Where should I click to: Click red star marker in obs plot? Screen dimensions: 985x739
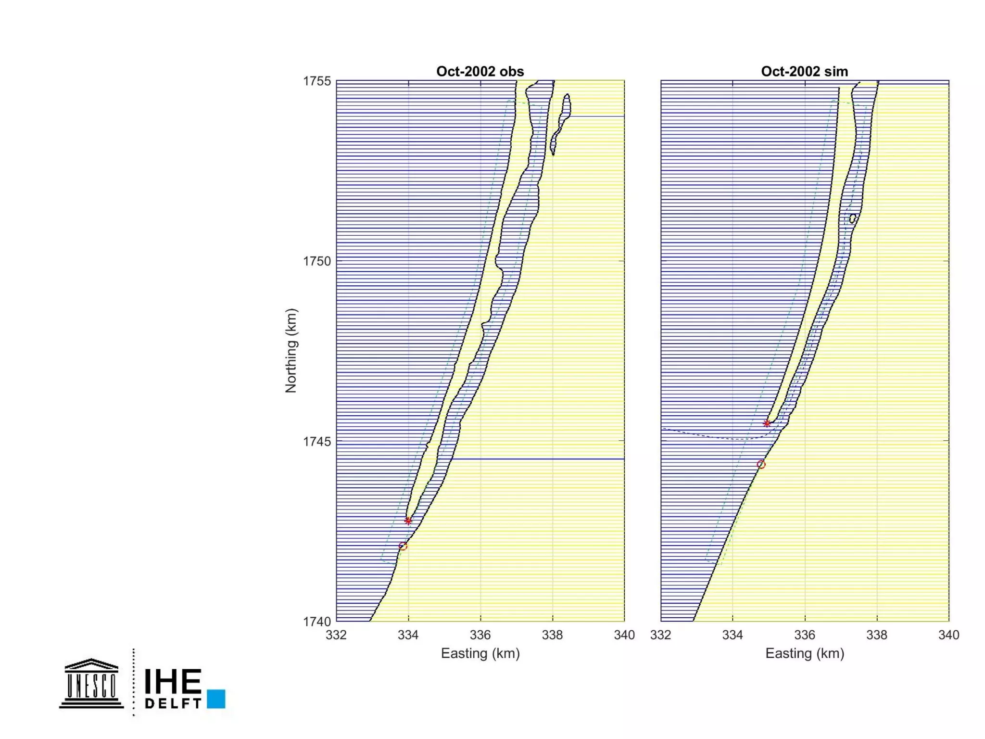tap(408, 521)
